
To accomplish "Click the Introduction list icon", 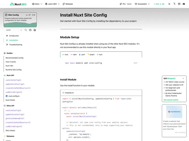I will (x=7, y=36).
